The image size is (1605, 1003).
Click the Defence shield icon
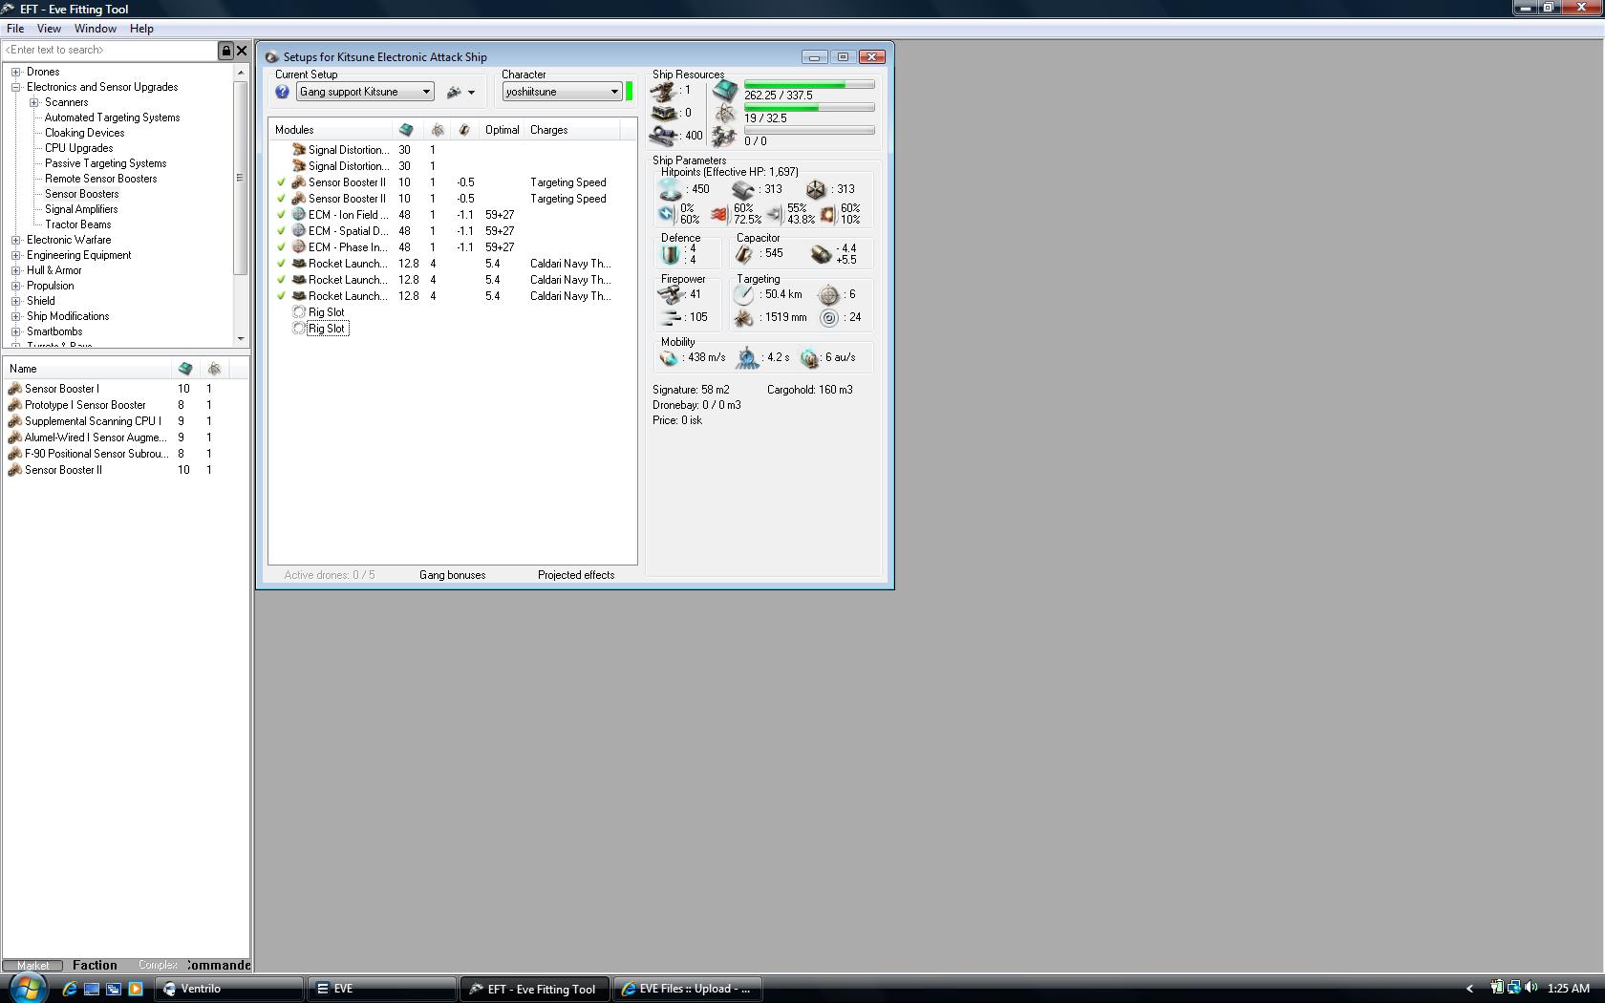click(671, 254)
